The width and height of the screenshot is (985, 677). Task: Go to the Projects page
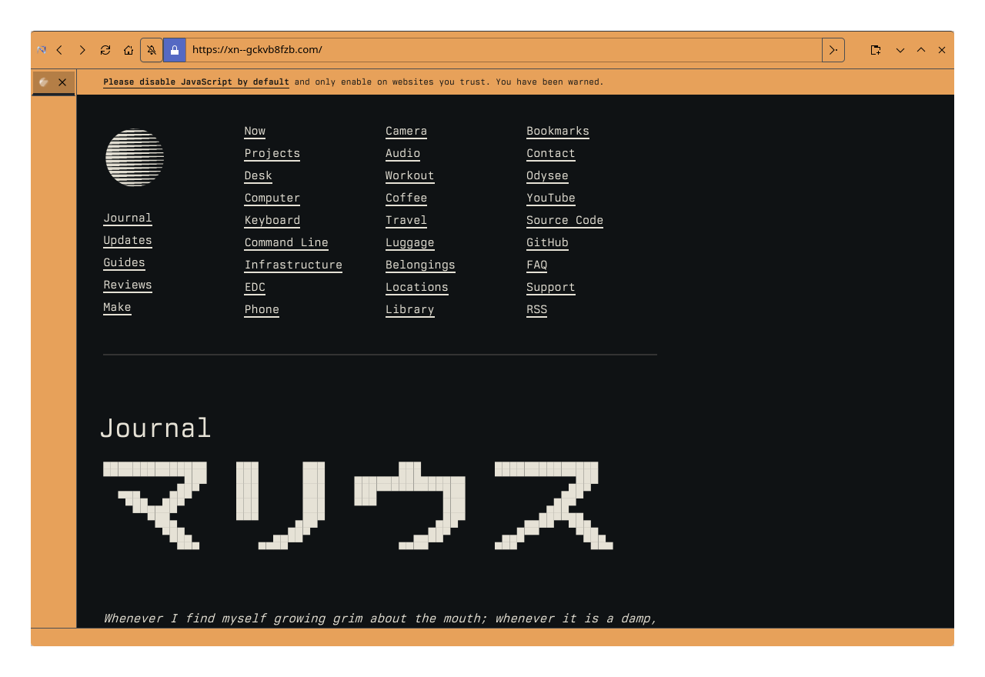272,154
